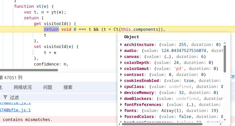Image resolution: width=235 pixels, height=126 pixels.
Task: Click the popup scroll down arrow
Action: pyautogui.click(x=225, y=120)
